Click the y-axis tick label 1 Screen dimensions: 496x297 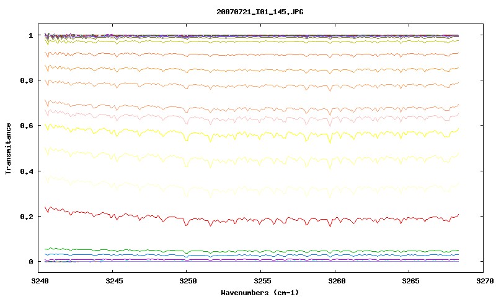30,35
